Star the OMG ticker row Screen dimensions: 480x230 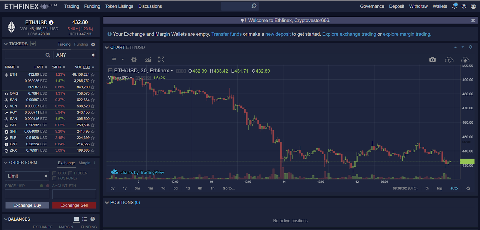pyautogui.click(x=93, y=94)
